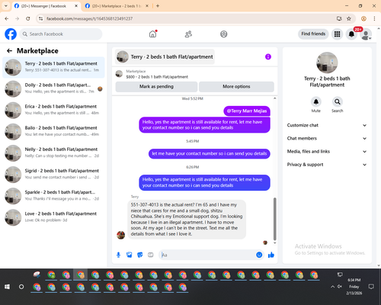Viewport: 381px width, 305px height.
Task: Click the back arrow beside Marketplace
Action: click(x=9, y=51)
